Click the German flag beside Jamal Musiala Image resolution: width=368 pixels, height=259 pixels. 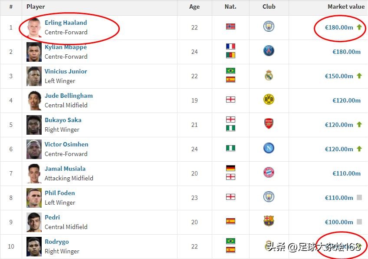pyautogui.click(x=230, y=168)
